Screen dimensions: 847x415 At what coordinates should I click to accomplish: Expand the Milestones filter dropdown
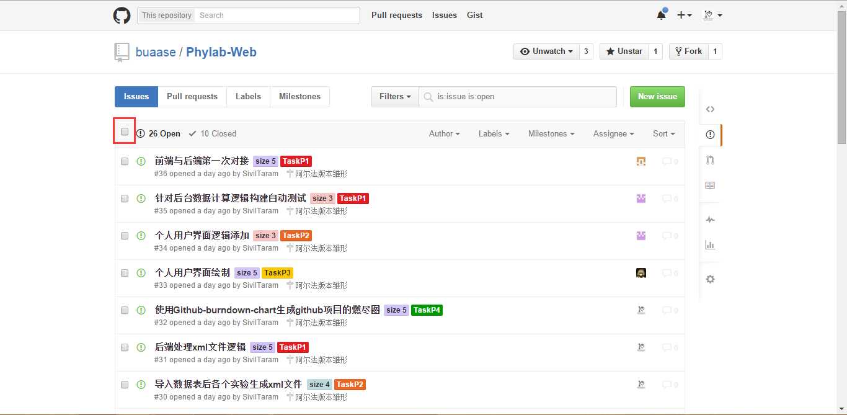(x=551, y=133)
